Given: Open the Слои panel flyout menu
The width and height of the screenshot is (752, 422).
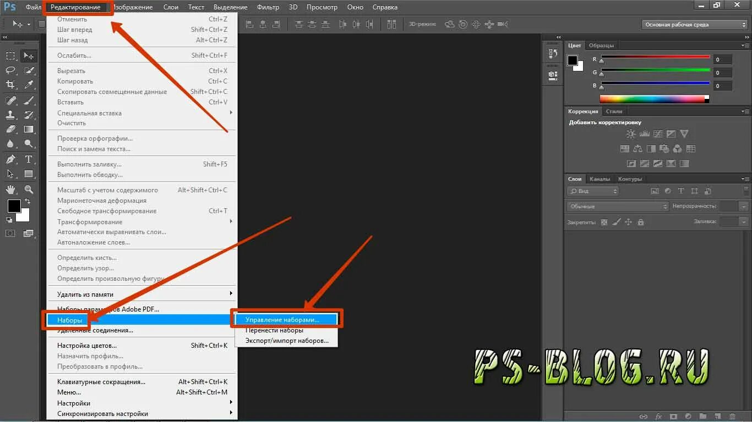Looking at the screenshot, I should point(745,179).
